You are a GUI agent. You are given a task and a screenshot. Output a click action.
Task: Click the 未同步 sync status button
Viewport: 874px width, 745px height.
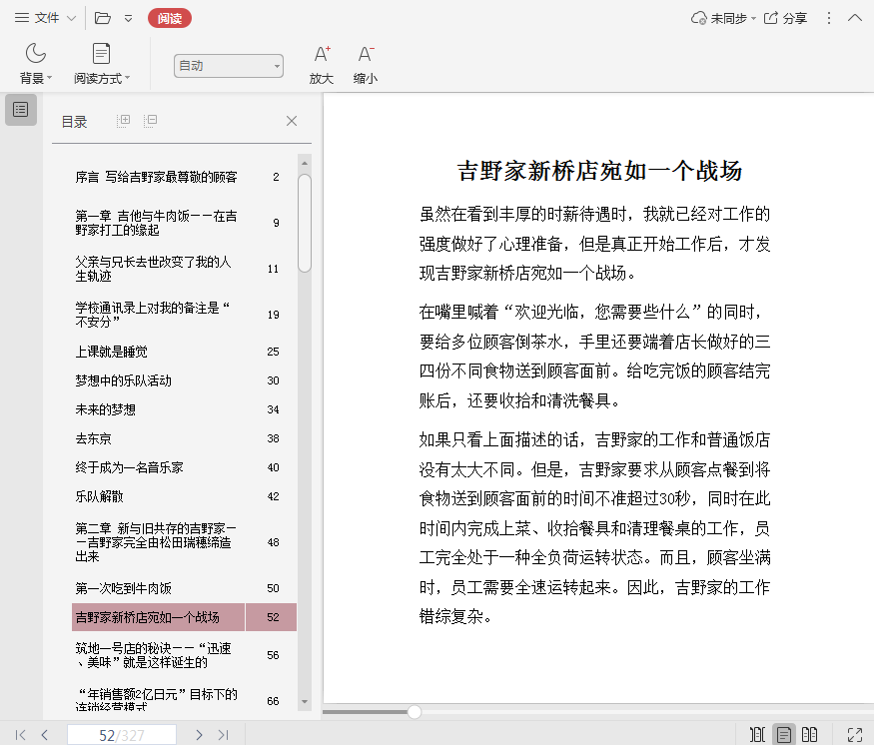719,18
